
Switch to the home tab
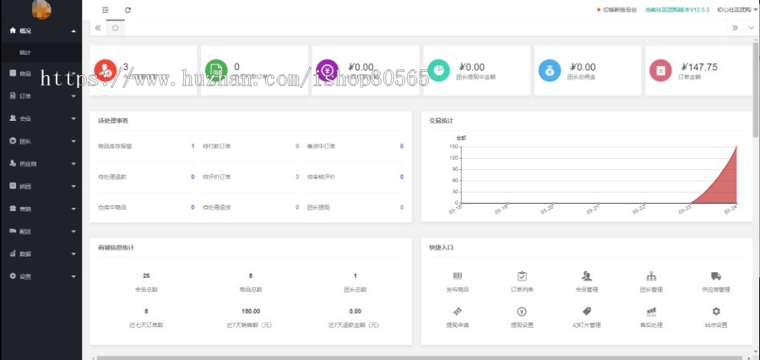click(116, 28)
